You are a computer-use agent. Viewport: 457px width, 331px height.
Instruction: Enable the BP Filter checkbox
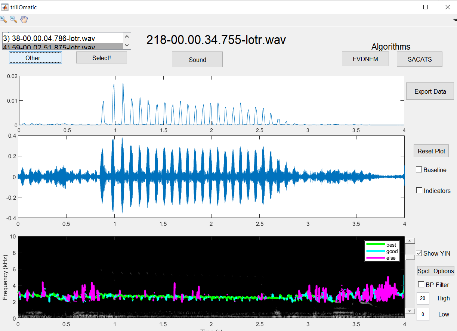coord(421,284)
